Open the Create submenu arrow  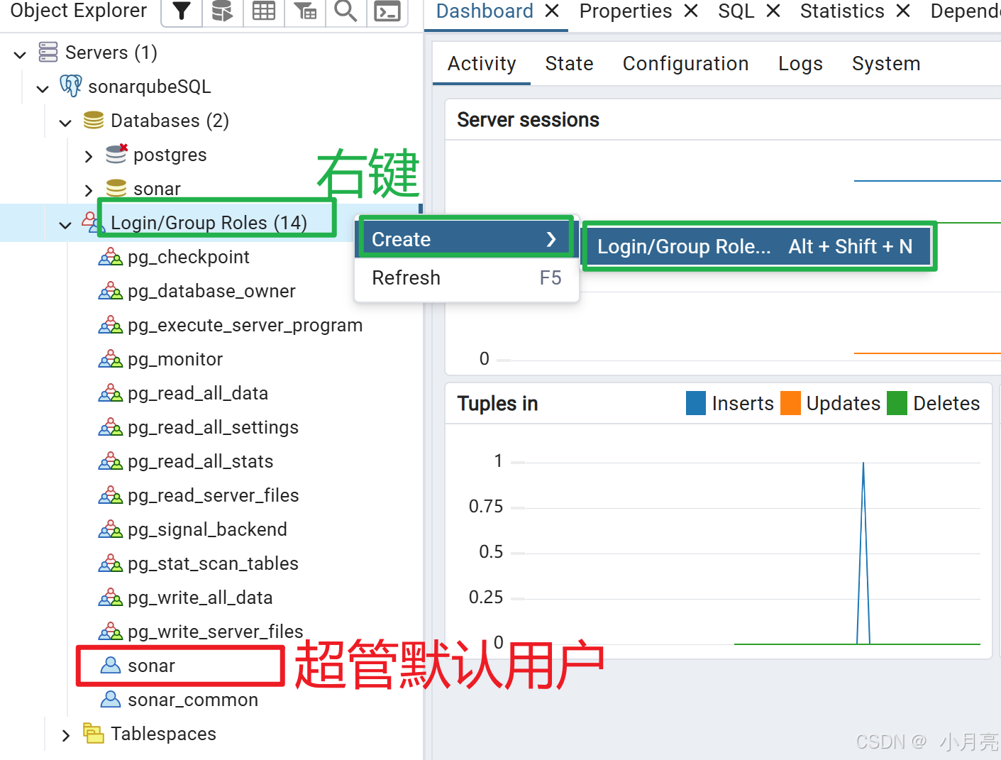551,239
